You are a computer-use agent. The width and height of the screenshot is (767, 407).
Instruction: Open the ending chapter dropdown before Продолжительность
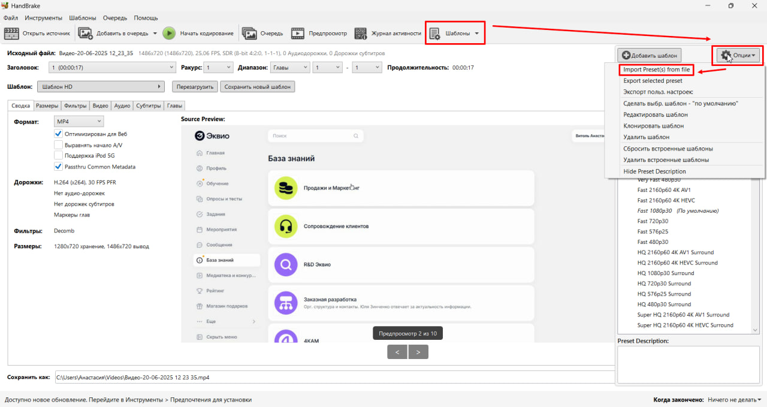click(367, 68)
